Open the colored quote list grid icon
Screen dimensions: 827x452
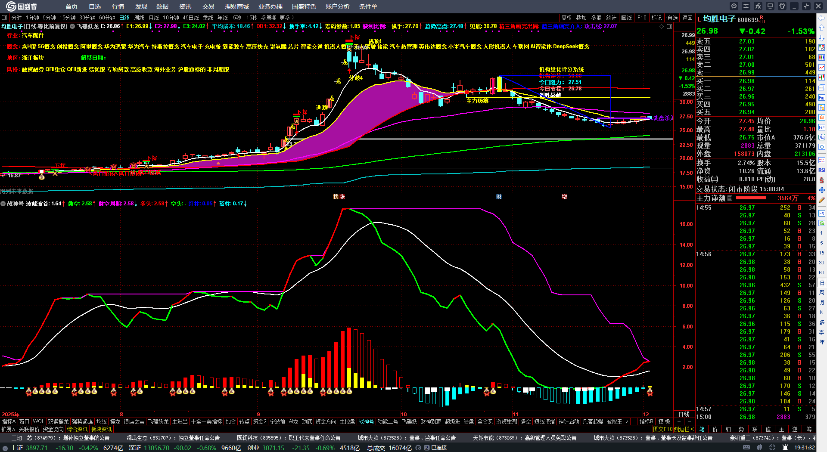coord(822,57)
